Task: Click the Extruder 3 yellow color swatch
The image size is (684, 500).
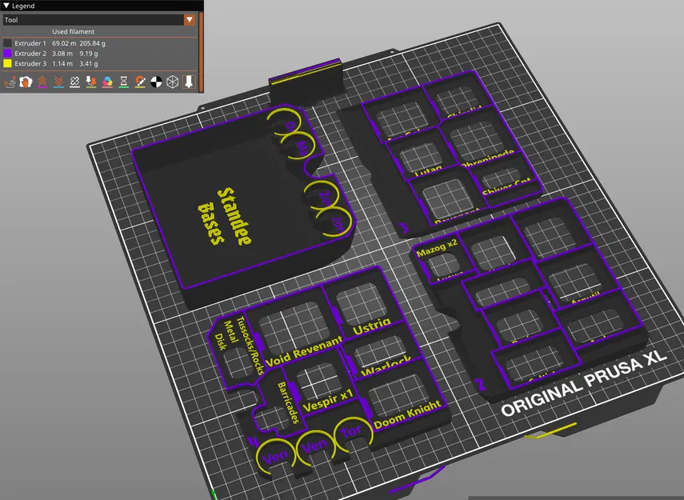Action: tap(7, 63)
